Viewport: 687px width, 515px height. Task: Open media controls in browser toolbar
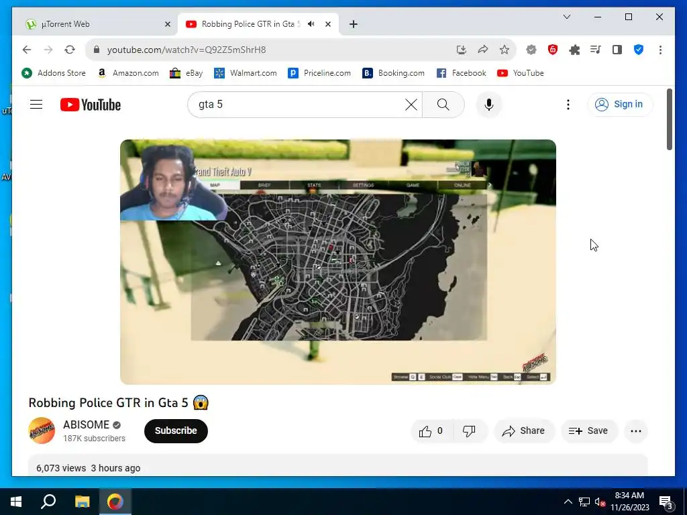pos(596,50)
